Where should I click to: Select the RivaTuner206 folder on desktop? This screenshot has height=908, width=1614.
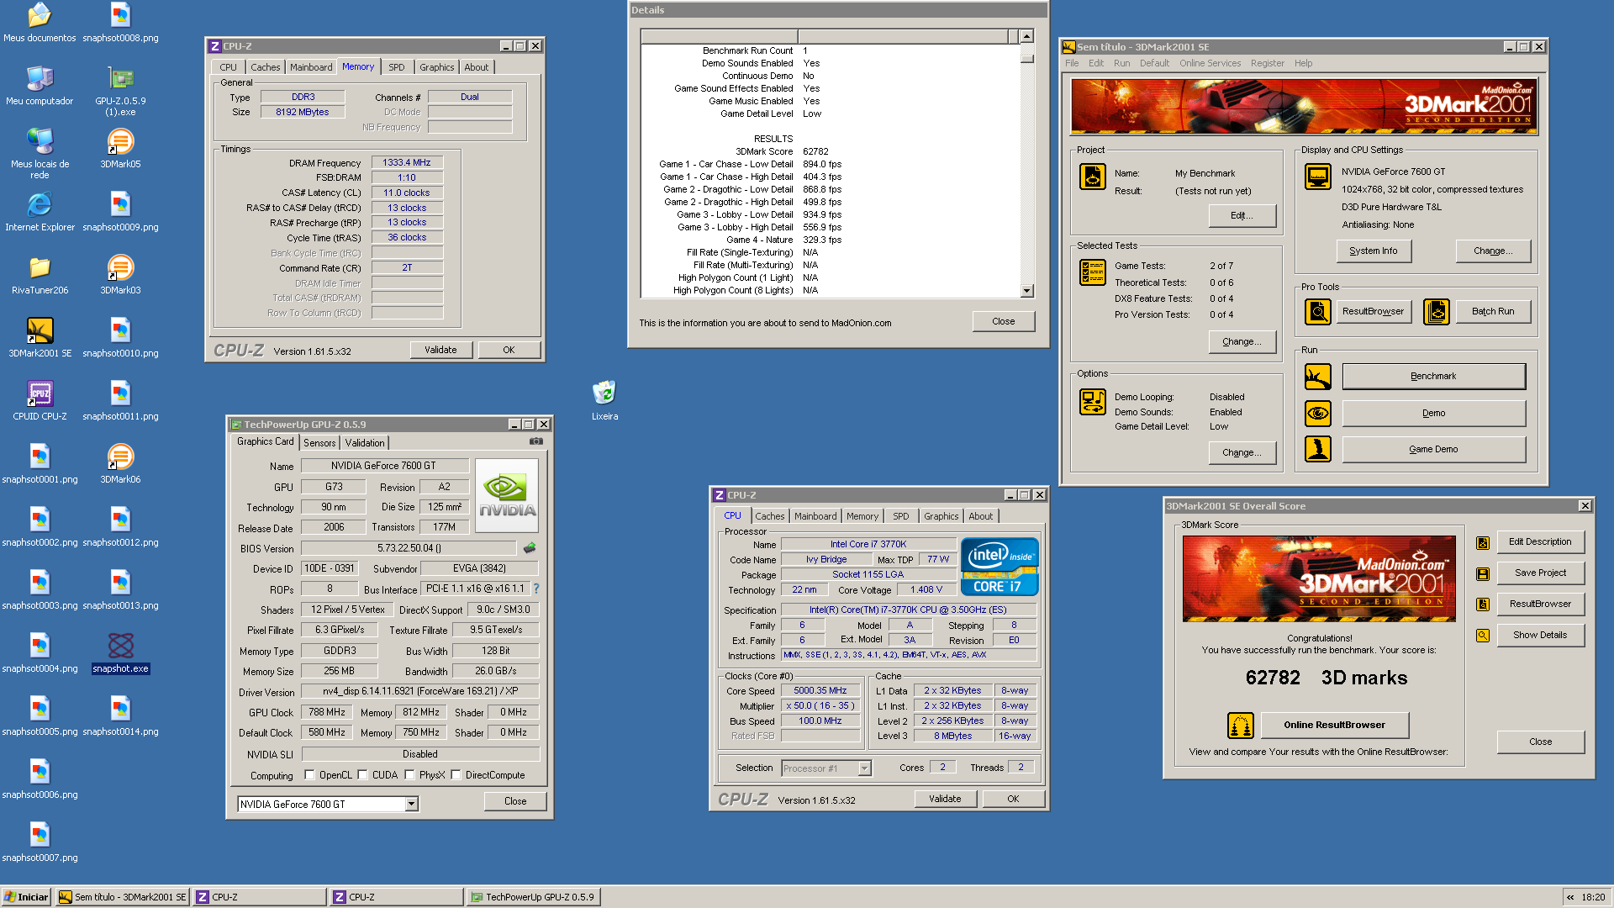coord(40,274)
